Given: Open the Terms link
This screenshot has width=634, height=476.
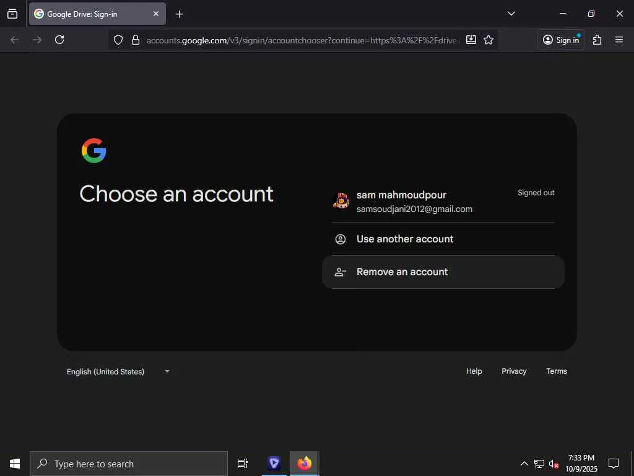Looking at the screenshot, I should 557,371.
